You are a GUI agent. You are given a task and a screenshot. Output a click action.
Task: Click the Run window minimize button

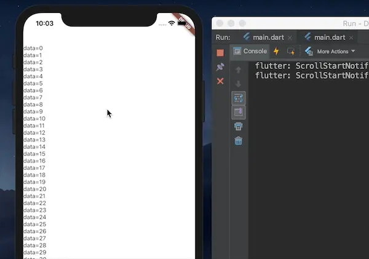click(231, 23)
